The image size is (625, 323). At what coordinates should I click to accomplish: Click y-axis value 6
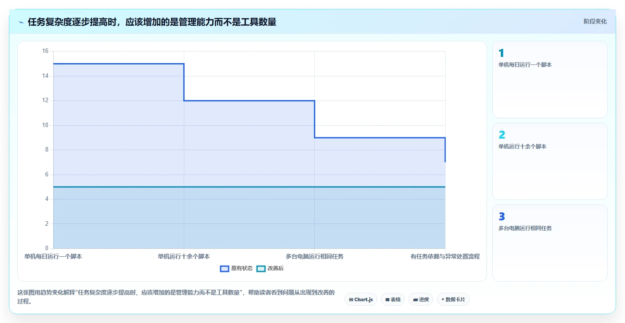click(x=47, y=175)
